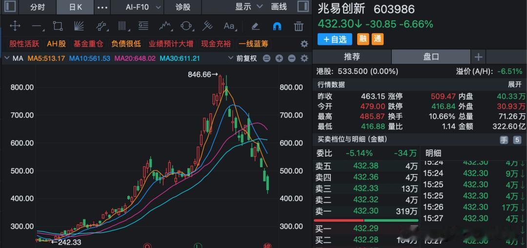The height and width of the screenshot is (248, 527).
Task: Click the orange 通 connect badge
Action: coord(377,39)
